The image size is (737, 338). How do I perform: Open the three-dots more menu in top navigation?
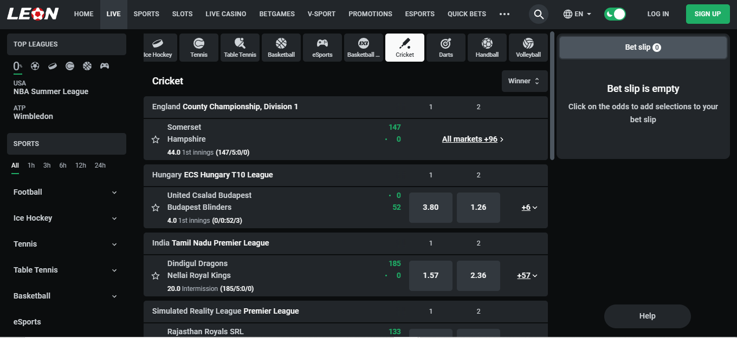(505, 14)
